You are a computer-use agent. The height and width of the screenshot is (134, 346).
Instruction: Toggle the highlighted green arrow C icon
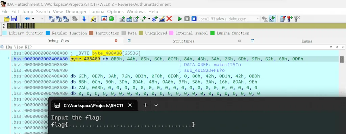coord(273,19)
